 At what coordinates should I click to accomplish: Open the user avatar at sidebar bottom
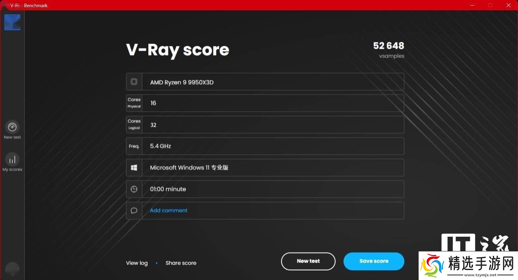(12, 269)
